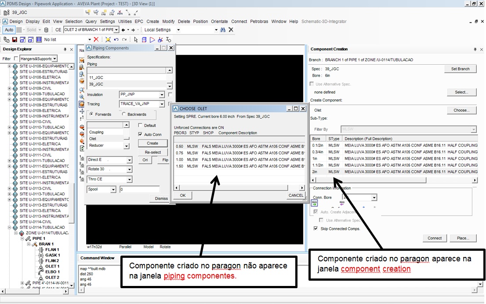This screenshot has width=486, height=304.
Task: Click the zoom-in magnifier with plus in 3D view toolbar
Action: click(82, 97)
